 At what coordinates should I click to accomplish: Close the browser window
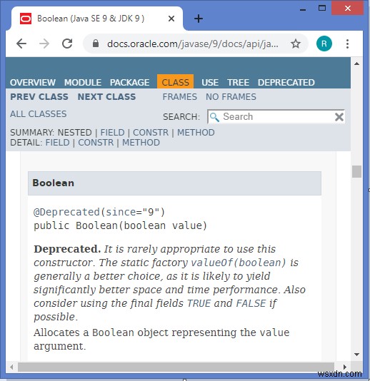(x=348, y=9)
